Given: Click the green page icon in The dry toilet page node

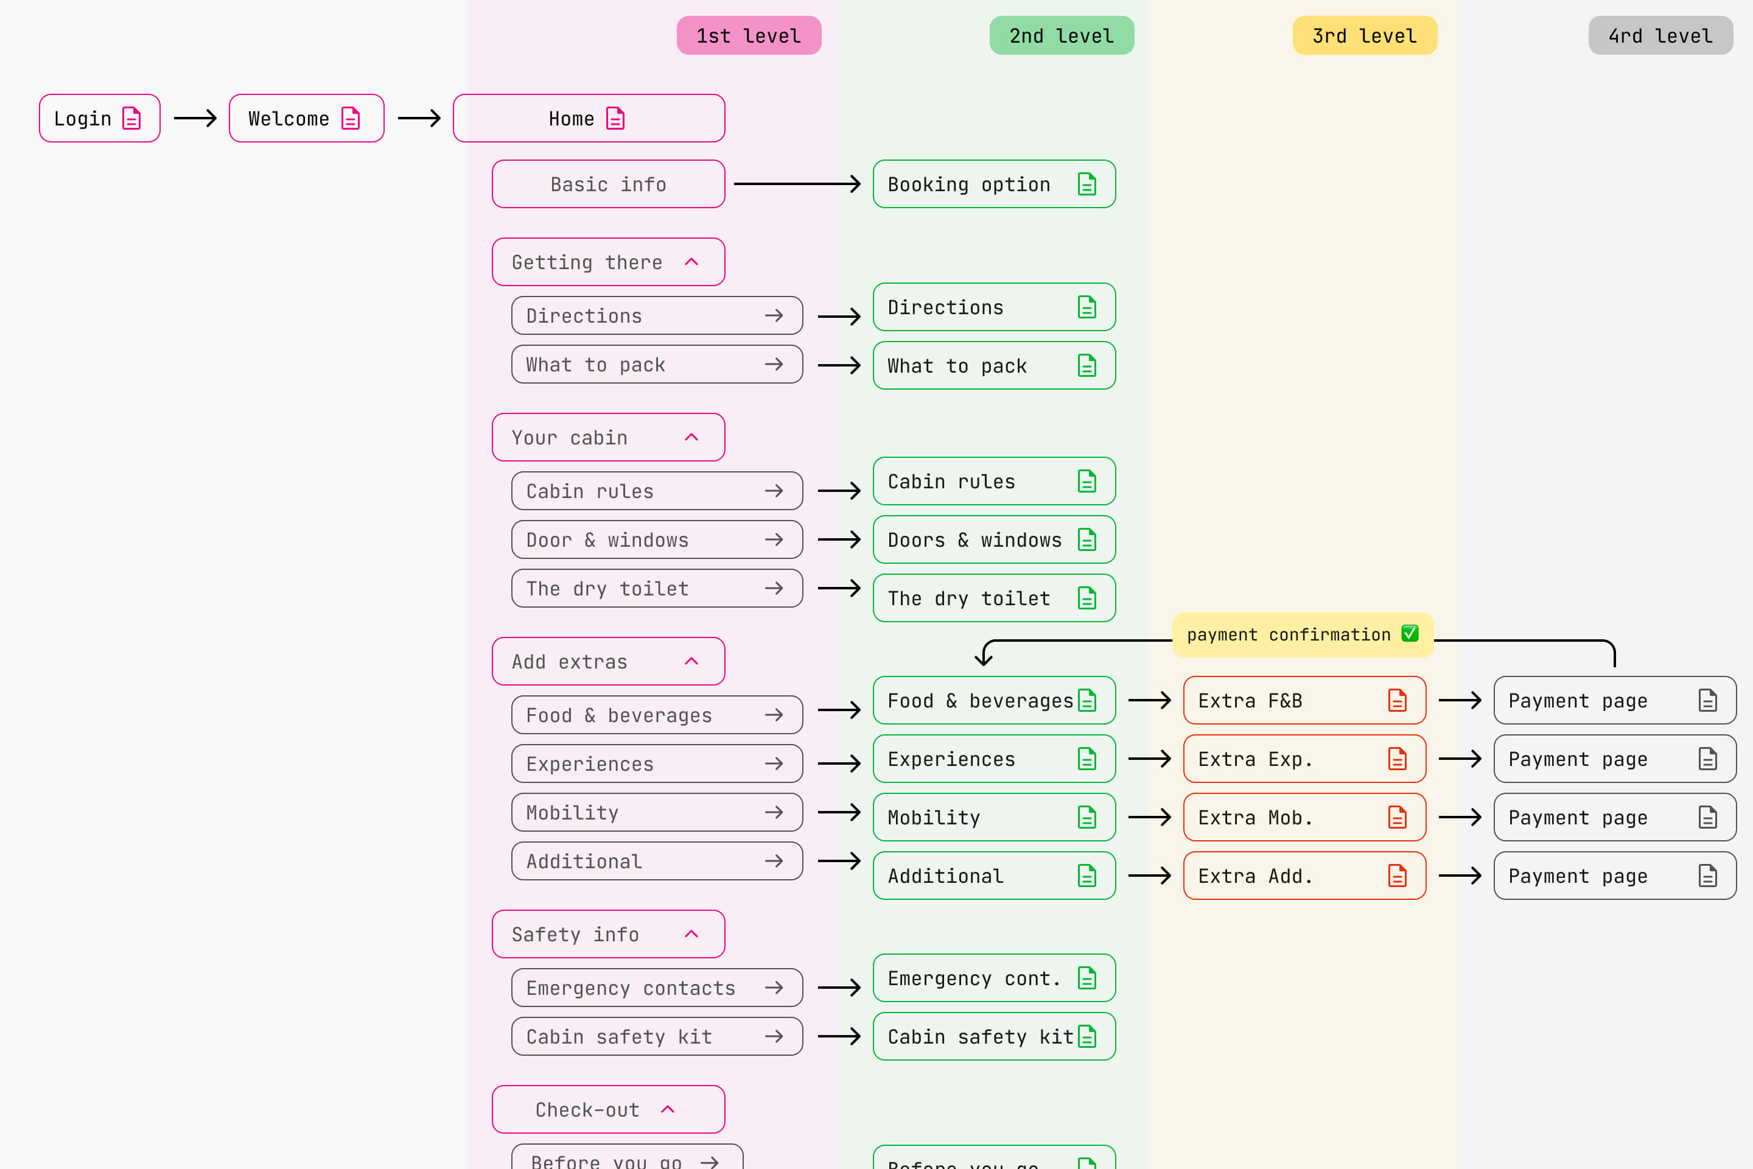Looking at the screenshot, I should 1086,598.
